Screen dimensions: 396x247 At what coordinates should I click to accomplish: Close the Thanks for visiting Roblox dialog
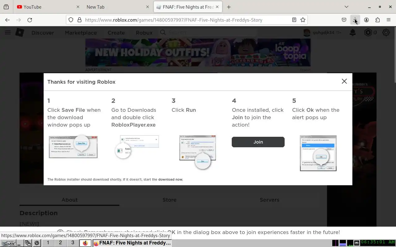[344, 81]
